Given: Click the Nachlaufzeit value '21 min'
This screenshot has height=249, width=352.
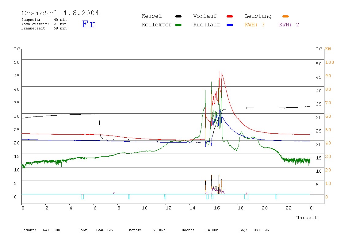Looking at the screenshot, I should tap(60, 24).
